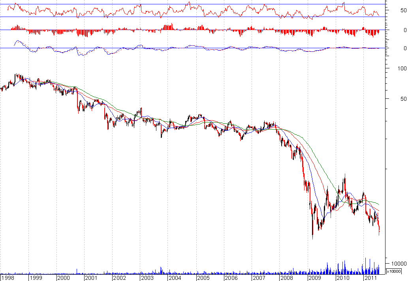Click the 50 value on the price scale

(404, 99)
